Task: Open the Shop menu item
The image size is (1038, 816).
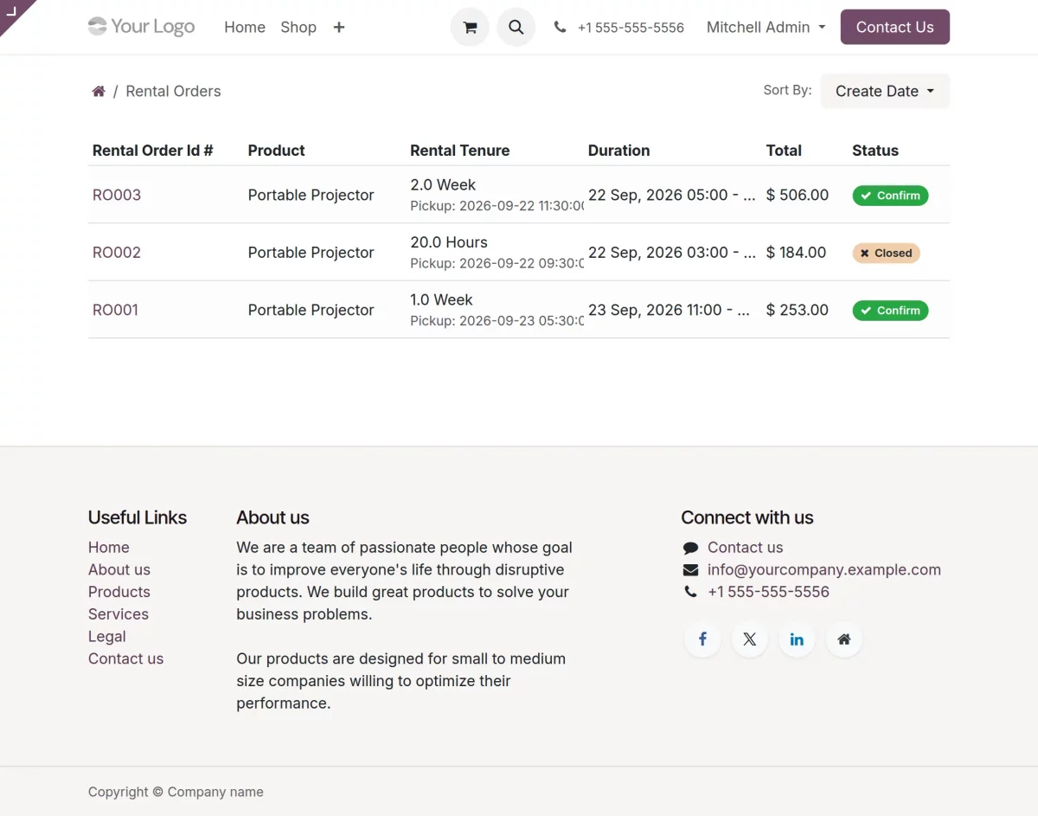Action: 298,27
